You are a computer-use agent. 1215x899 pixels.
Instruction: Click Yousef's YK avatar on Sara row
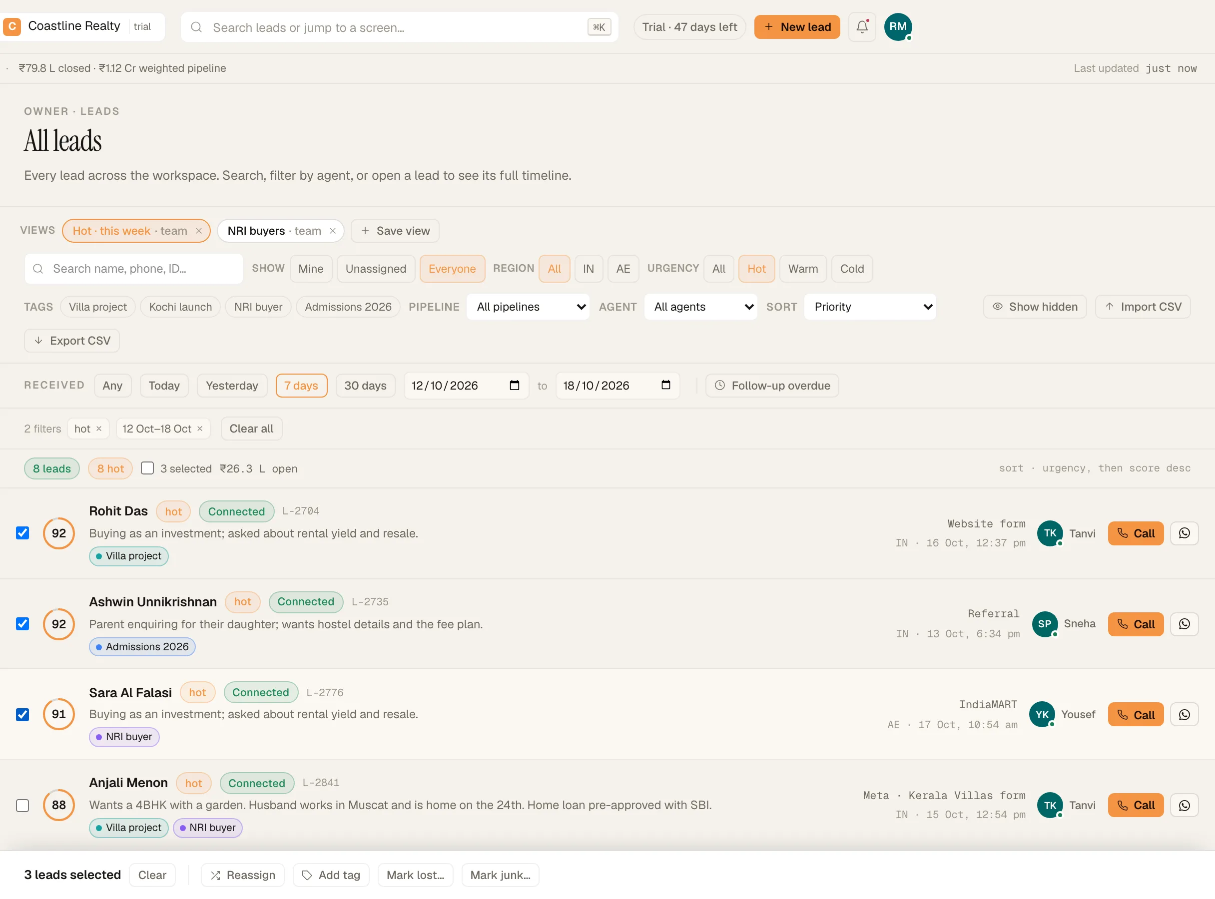click(1042, 715)
